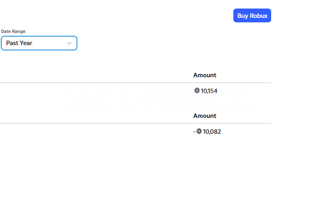Click the Robux coin icon beside 10,082

[x=199, y=131]
